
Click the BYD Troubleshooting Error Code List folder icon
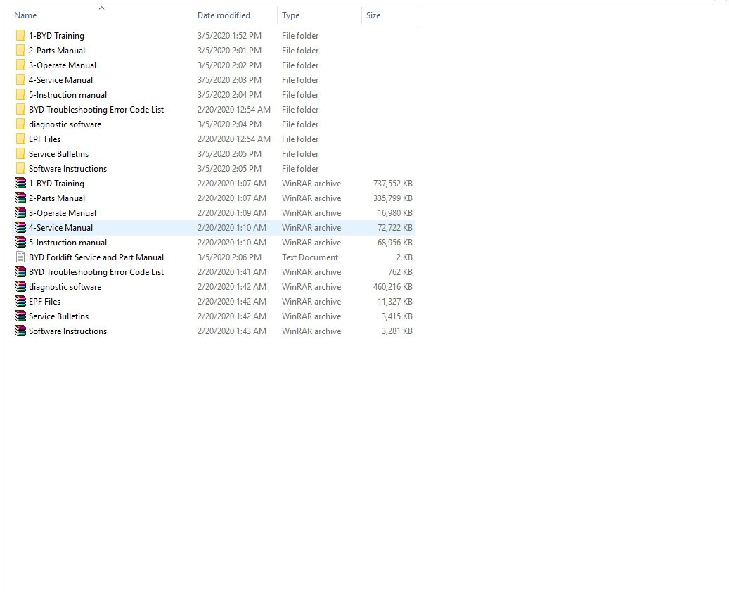click(x=20, y=110)
